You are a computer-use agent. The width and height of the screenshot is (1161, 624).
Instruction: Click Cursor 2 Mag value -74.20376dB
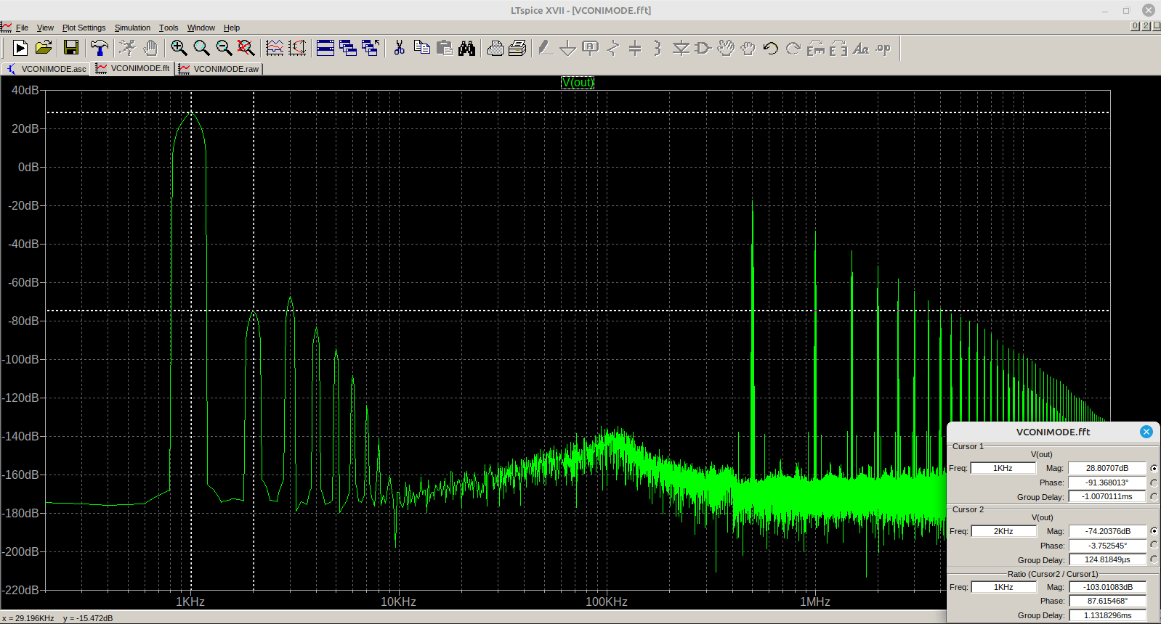(1107, 531)
